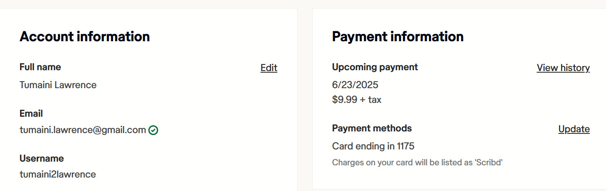Click the green verified email checkmark icon
Image resolution: width=606 pixels, height=191 pixels.
[154, 130]
